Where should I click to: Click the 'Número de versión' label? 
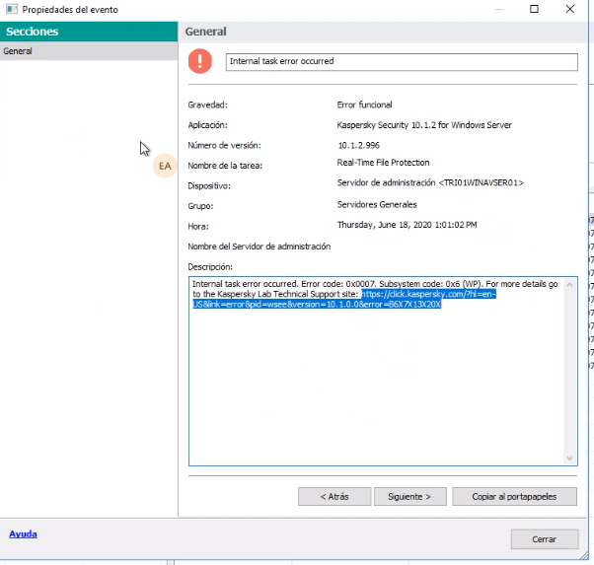224,145
